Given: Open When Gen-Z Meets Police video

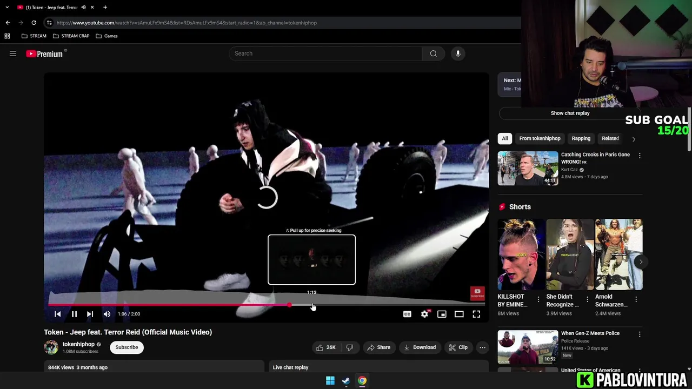Looking at the screenshot, I should pyautogui.click(x=528, y=346).
